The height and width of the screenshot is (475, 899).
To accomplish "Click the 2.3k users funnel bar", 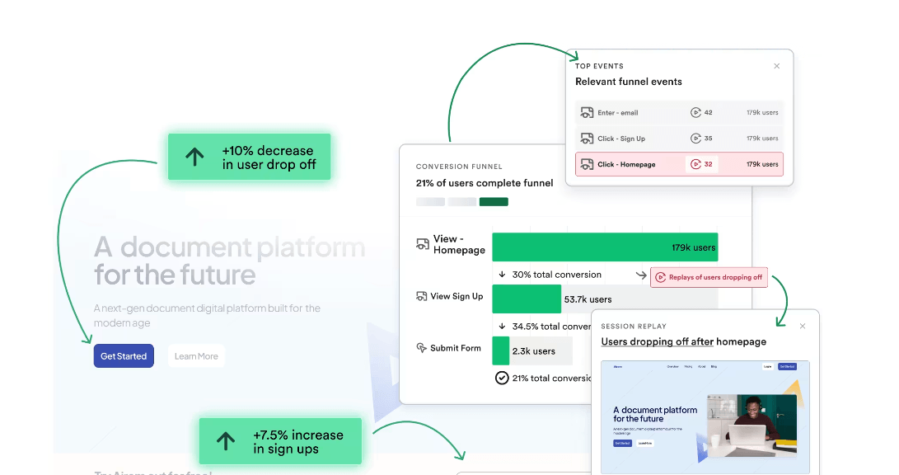I will [x=500, y=350].
